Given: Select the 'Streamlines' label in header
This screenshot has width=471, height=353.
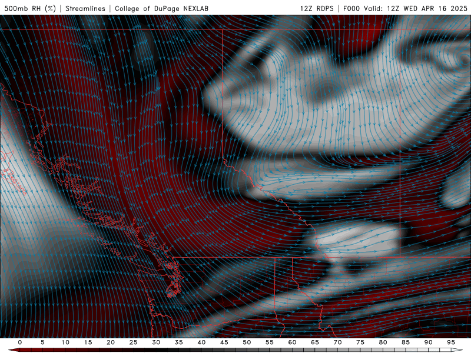Looking at the screenshot, I should coord(85,8).
